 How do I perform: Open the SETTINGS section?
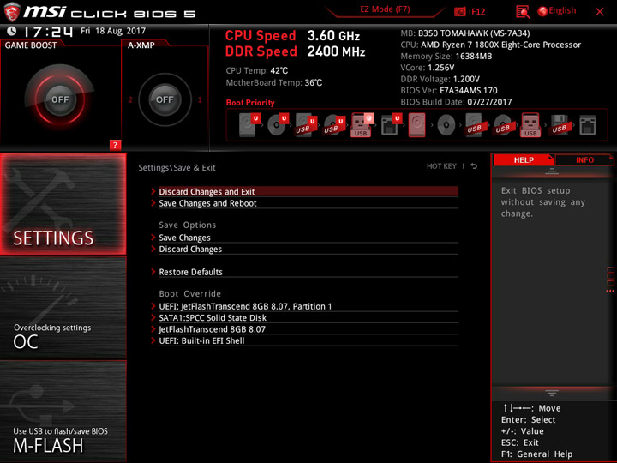63,204
